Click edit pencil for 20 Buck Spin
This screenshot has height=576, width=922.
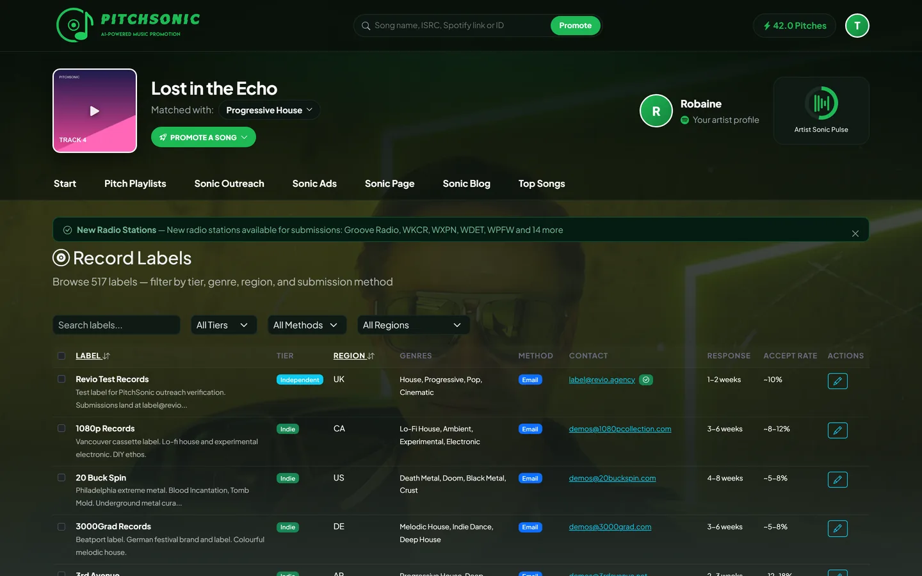tap(837, 480)
